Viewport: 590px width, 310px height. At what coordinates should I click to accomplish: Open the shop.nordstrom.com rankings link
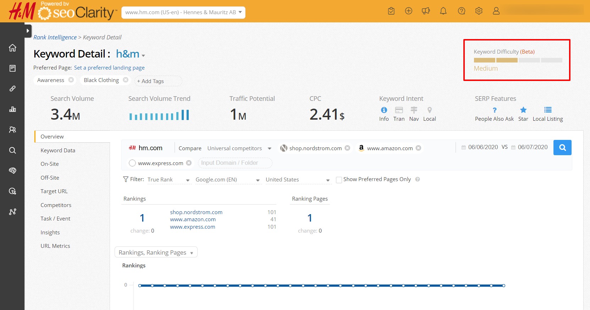196,212
